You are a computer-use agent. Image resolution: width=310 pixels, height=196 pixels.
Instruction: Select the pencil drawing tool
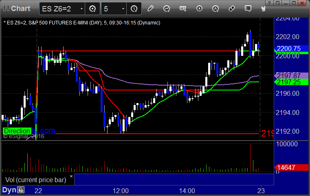(x=150, y=9)
